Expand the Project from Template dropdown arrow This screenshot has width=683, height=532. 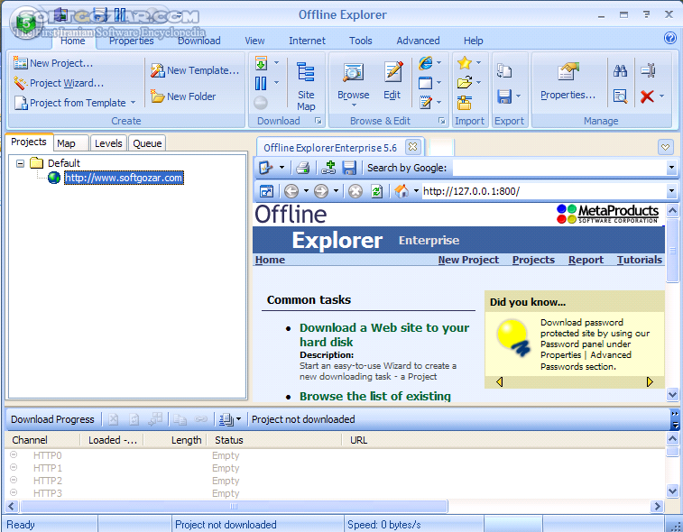coord(134,103)
